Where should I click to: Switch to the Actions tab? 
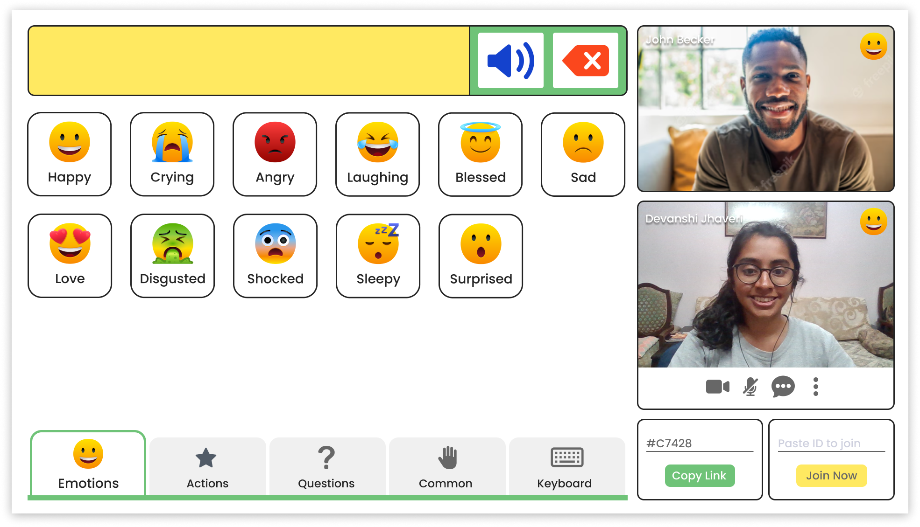pos(207,466)
